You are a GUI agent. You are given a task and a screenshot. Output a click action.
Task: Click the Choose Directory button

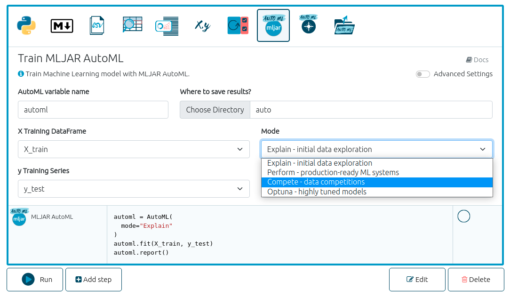point(215,110)
